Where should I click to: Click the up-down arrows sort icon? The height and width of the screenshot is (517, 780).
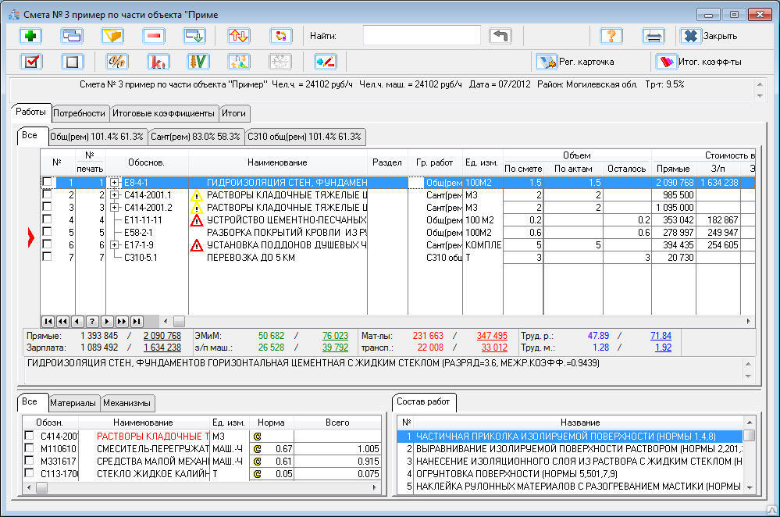pyautogui.click(x=239, y=36)
